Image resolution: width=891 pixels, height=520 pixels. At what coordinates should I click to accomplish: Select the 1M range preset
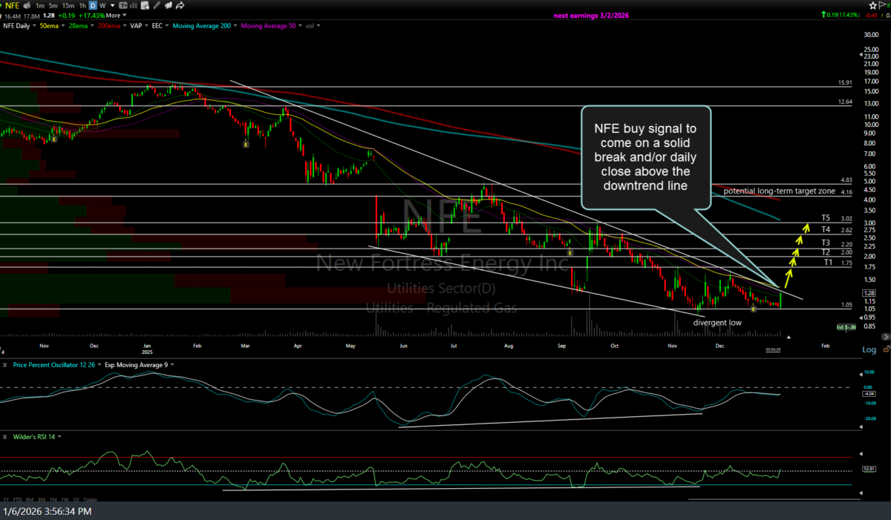click(x=53, y=500)
